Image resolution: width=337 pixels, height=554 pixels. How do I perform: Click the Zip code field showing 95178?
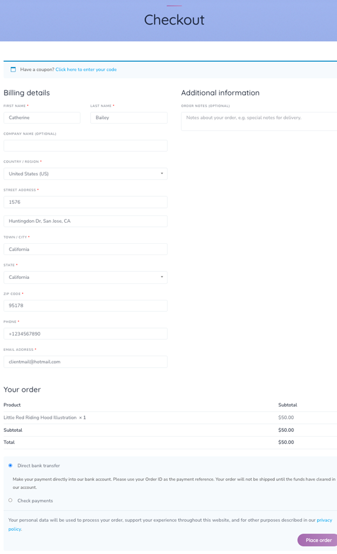click(85, 305)
